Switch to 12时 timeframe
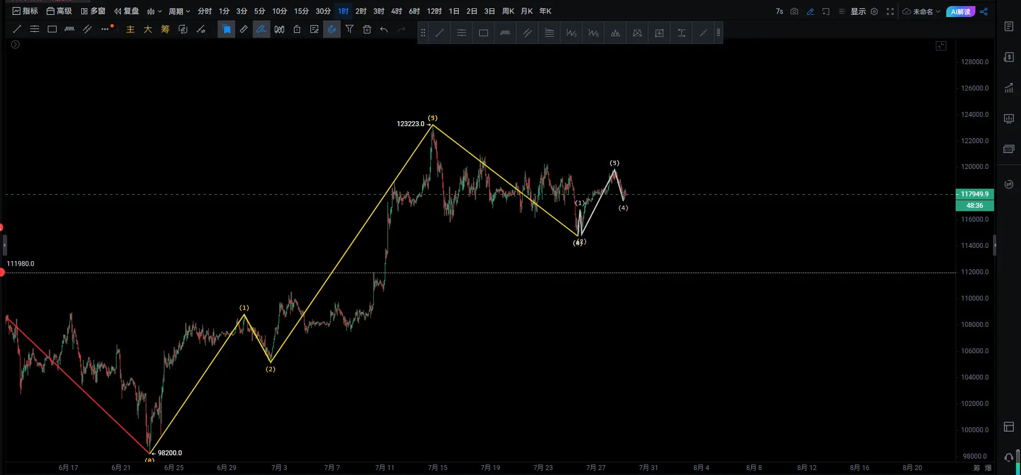Viewport: 1021px width, 475px height. 434,11
